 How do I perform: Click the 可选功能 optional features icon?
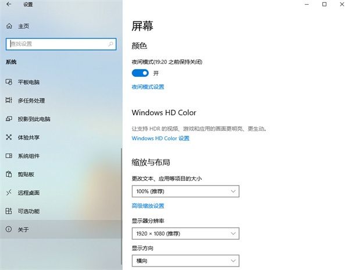[9, 211]
